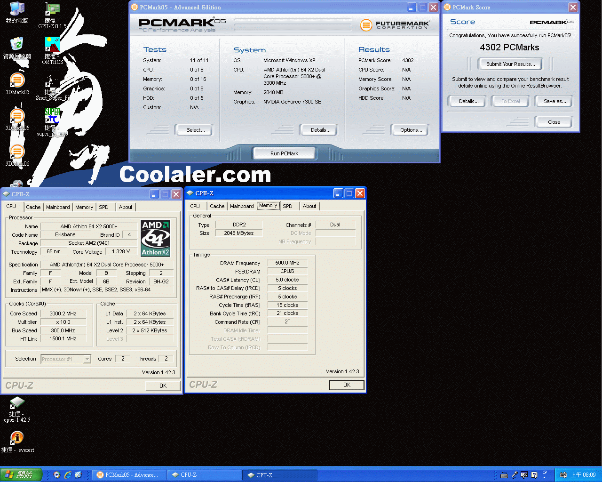This screenshot has height=482, width=602.
Task: Switch to Memory tab in left CPU-Z
Action: pyautogui.click(x=84, y=207)
